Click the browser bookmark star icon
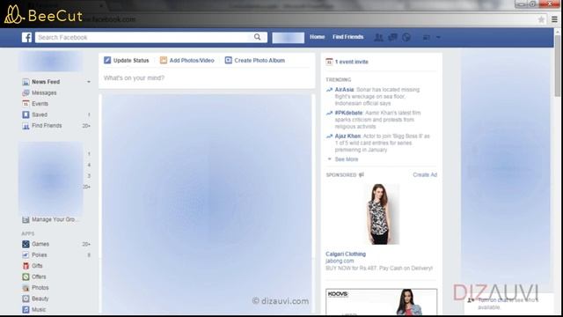The width and height of the screenshot is (563, 317). tap(542, 19)
